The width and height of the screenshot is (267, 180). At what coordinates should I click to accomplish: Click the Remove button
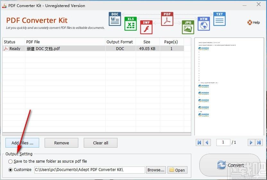coord(62,143)
